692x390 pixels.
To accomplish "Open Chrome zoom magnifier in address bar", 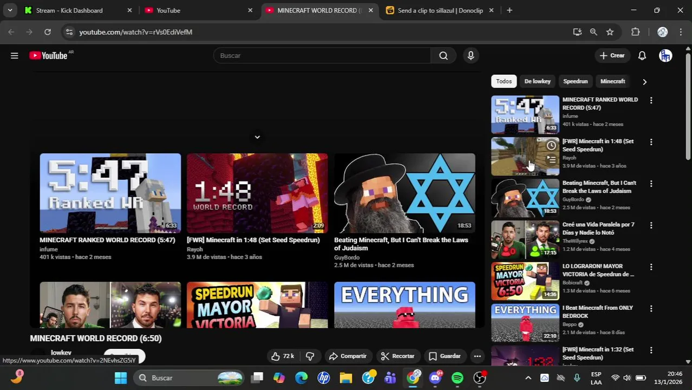I will [593, 32].
